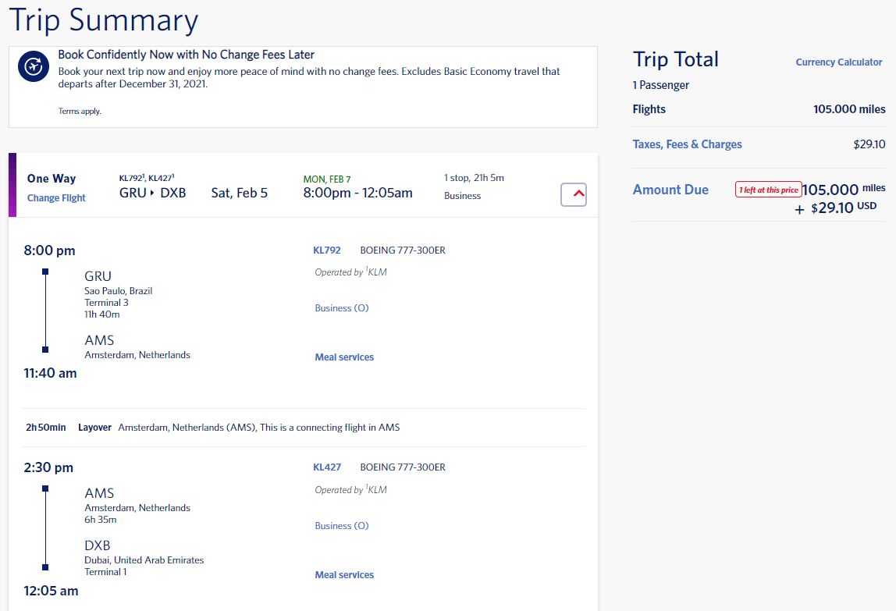Open KL427 flight number link
This screenshot has height=611, width=896.
pos(327,467)
